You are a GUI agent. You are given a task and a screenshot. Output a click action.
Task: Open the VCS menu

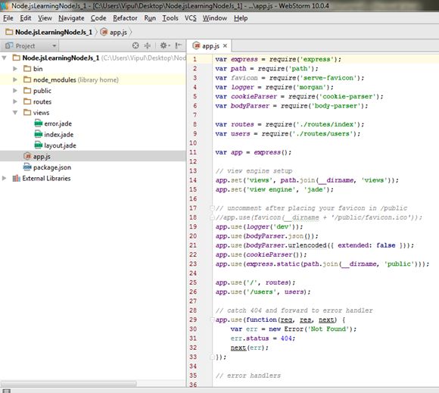click(191, 18)
